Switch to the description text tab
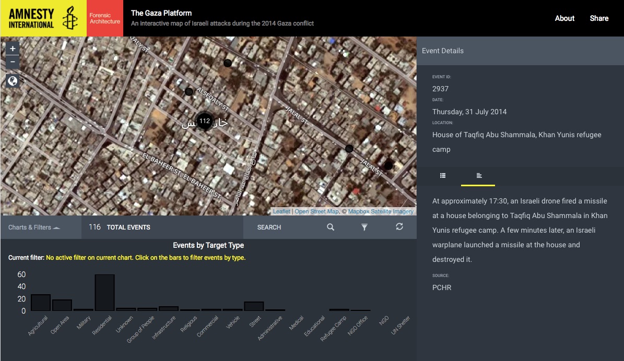The height and width of the screenshot is (361, 624). [x=479, y=176]
